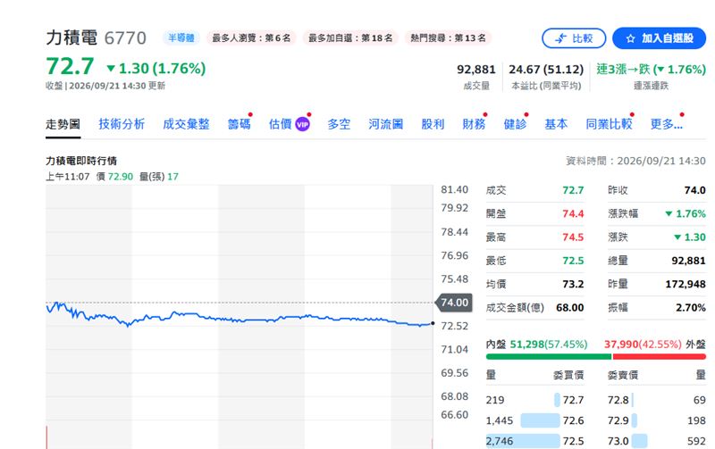
Task: Click the star icon in 加入自選股 button
Action: pyautogui.click(x=630, y=38)
